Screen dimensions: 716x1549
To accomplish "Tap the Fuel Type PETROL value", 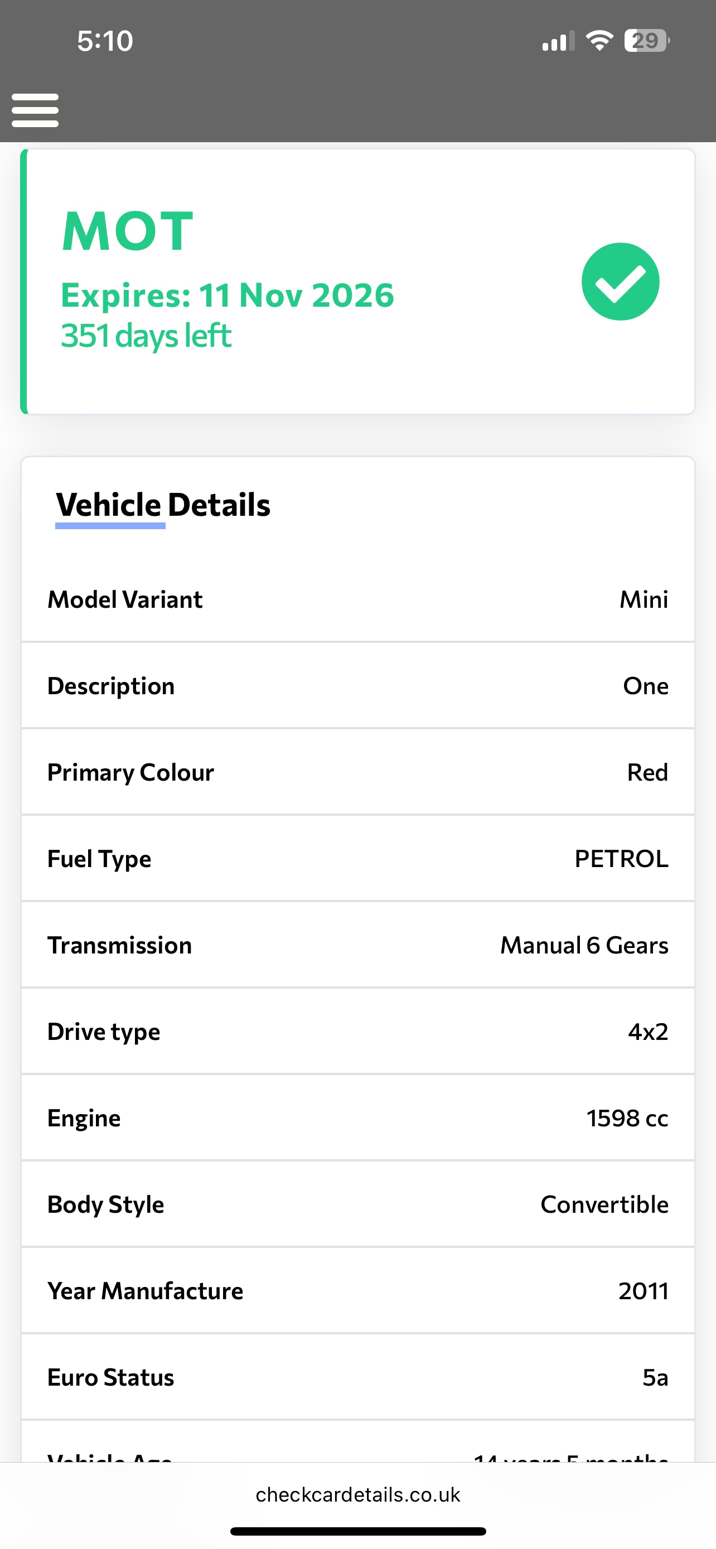I will pyautogui.click(x=621, y=859).
